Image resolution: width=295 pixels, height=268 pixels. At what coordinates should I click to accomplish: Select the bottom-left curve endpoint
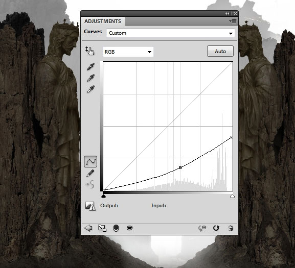(x=104, y=190)
